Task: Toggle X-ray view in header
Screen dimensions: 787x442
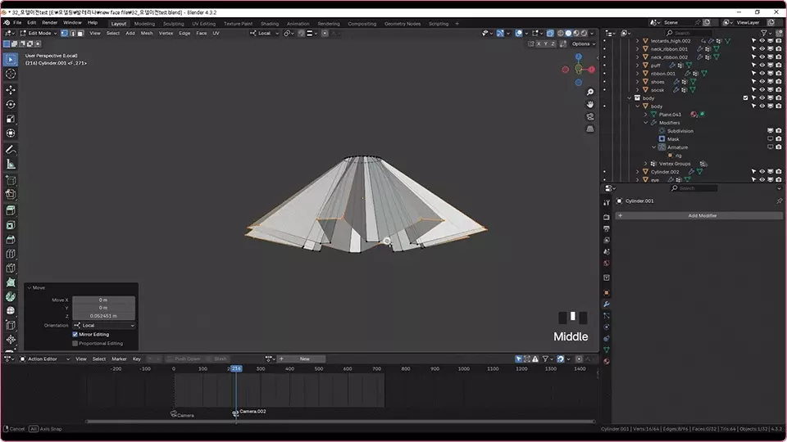Action: [x=551, y=33]
